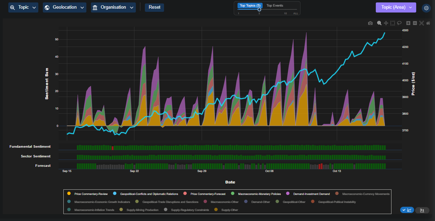Open the Organisation filter dropdown
435x221 pixels.
113,7
